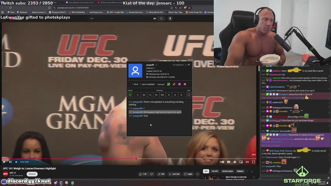Click the purple diamond VIP icon
331x186 pixels.
click(x=179, y=84)
